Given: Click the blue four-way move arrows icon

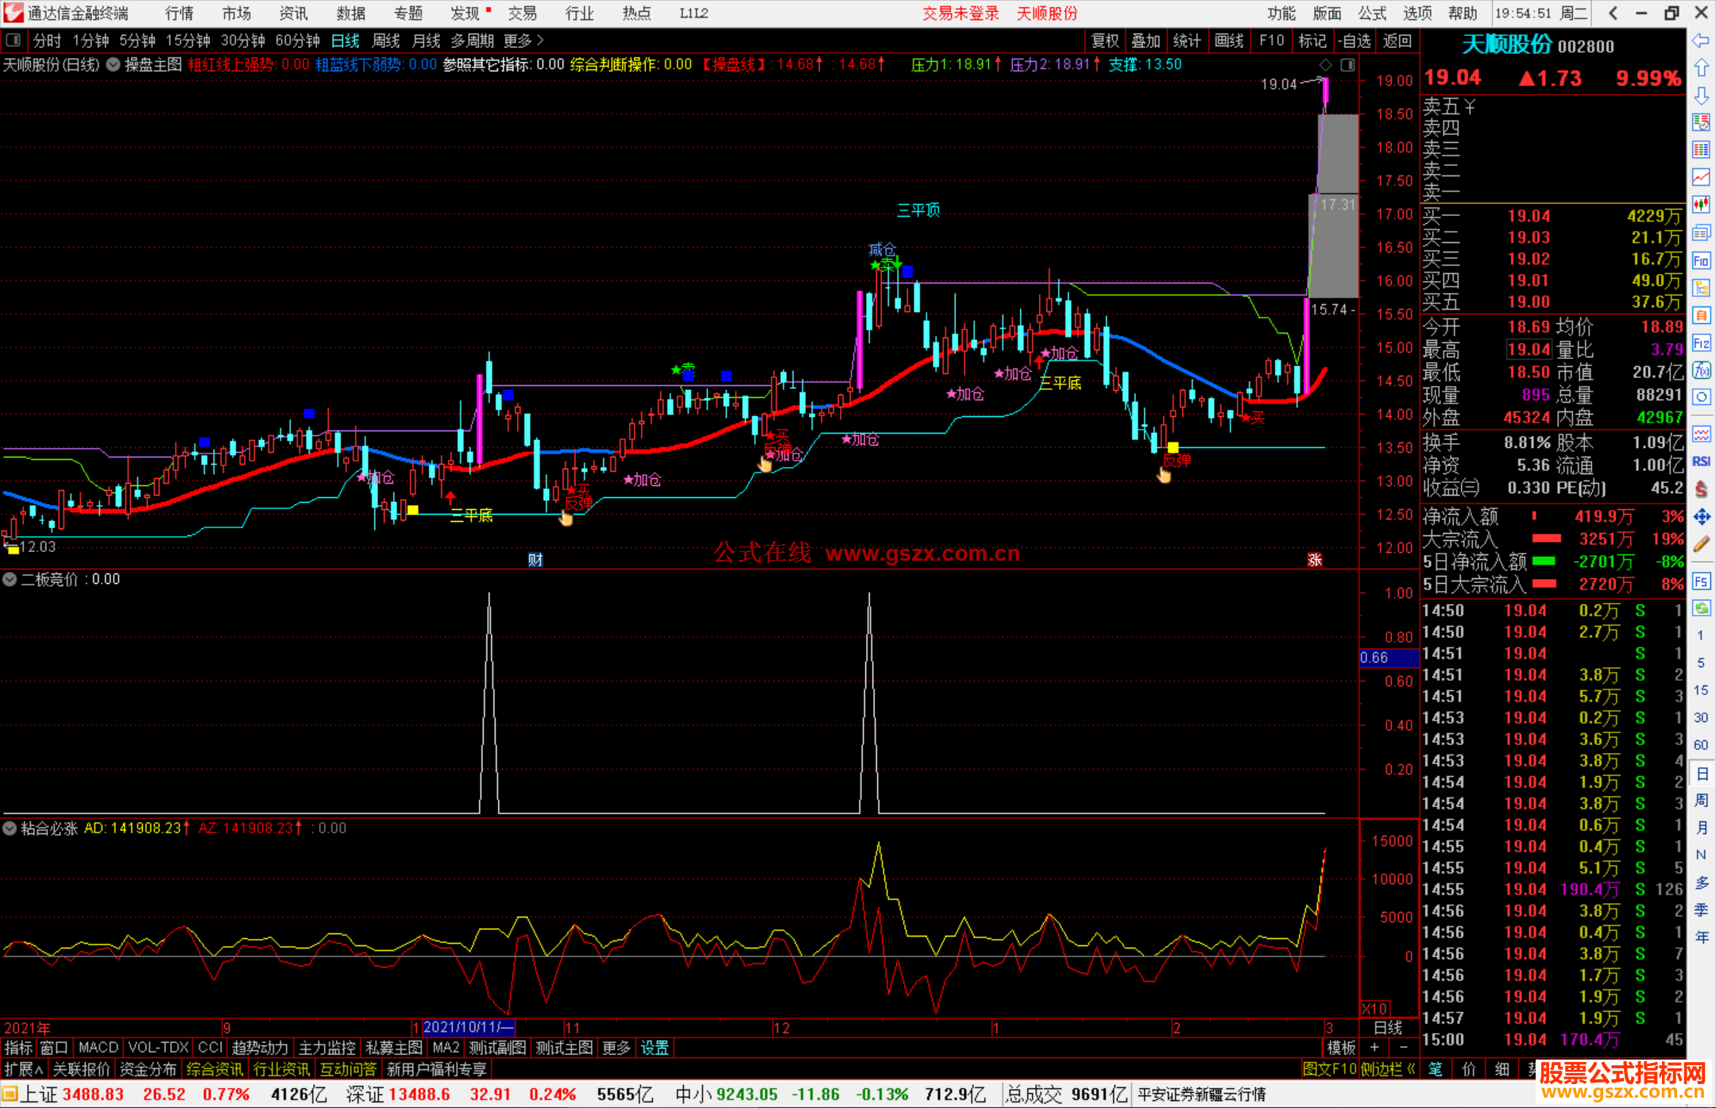Looking at the screenshot, I should click(1701, 517).
